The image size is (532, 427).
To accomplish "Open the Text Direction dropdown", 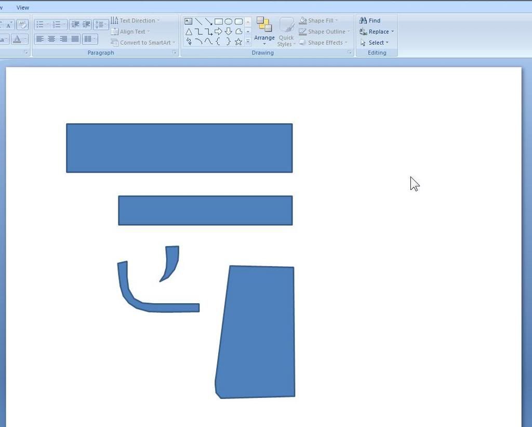I will coord(135,20).
